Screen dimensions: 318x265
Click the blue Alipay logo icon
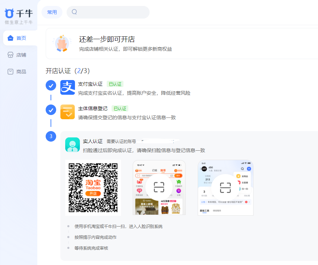click(x=68, y=87)
